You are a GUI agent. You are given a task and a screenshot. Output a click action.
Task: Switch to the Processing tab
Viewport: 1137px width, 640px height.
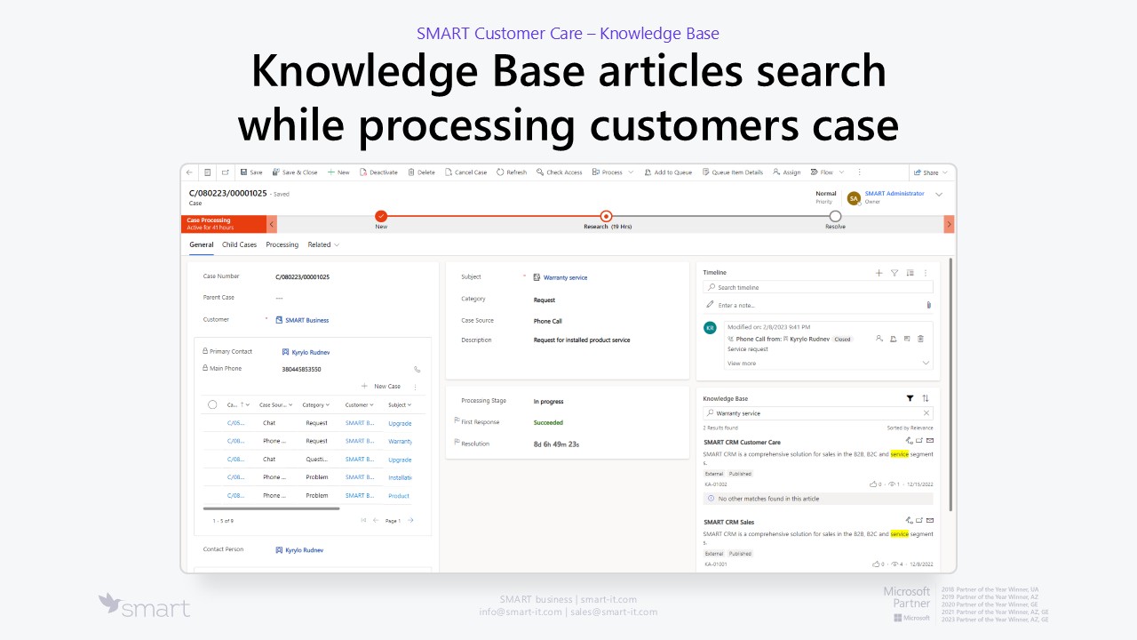(x=282, y=244)
